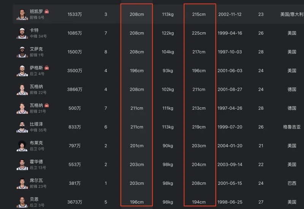Open 席尔瓦's avatar
The width and height of the screenshot is (304, 209).
tap(22, 183)
